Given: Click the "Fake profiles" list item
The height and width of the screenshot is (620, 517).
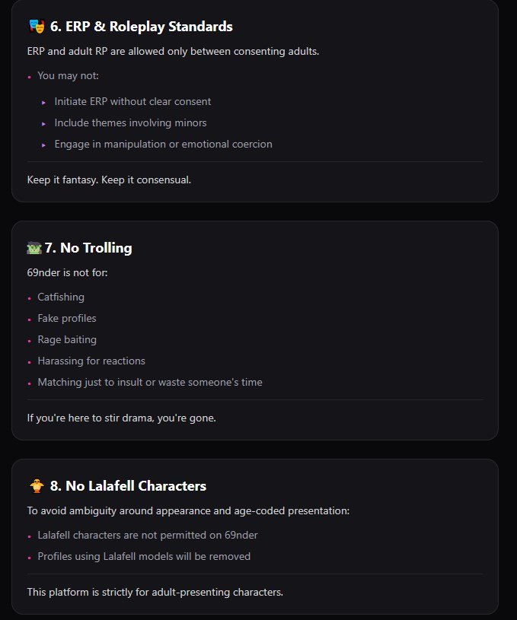Looking at the screenshot, I should pos(67,319).
